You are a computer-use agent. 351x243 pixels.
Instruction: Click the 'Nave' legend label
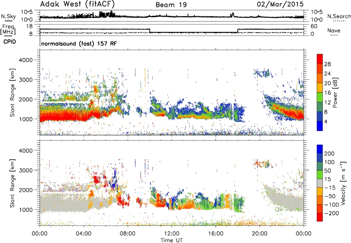tap(334, 30)
